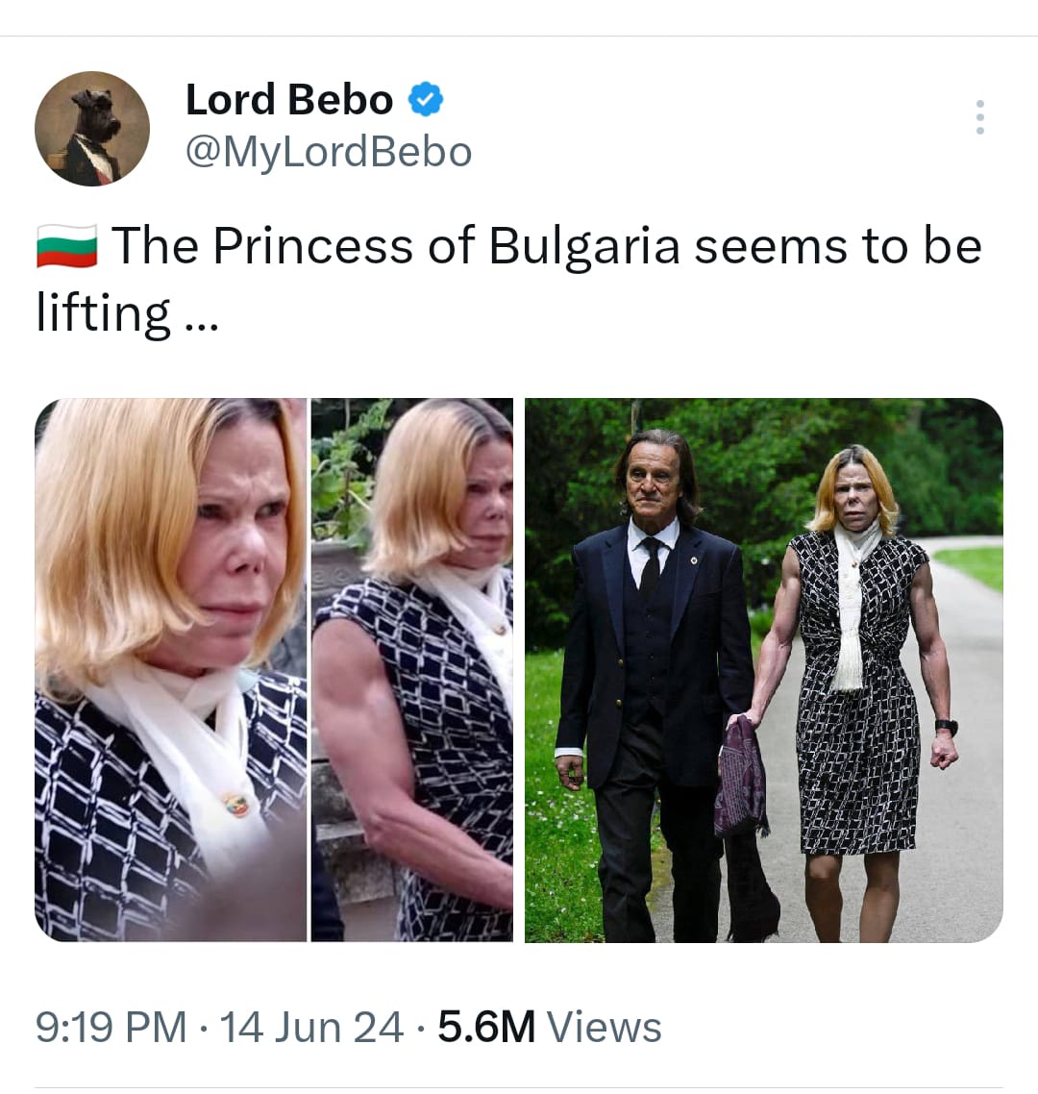Click the blue verified badge
This screenshot has width=1038, height=1094.
[x=426, y=99]
